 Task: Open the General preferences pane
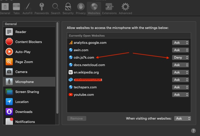point(5,9)
